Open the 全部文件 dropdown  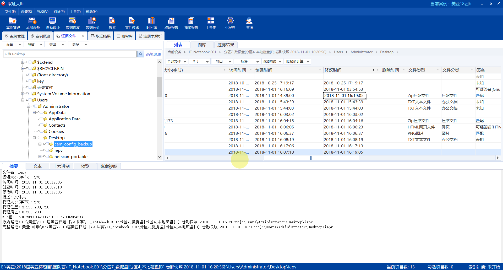tap(177, 61)
